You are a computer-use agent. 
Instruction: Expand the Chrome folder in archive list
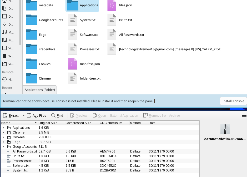[x=3, y=132]
